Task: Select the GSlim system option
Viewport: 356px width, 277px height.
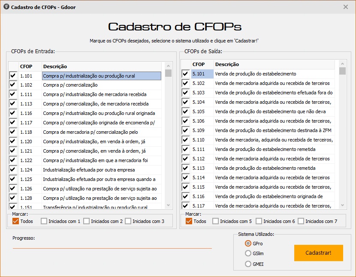Action: click(x=248, y=253)
